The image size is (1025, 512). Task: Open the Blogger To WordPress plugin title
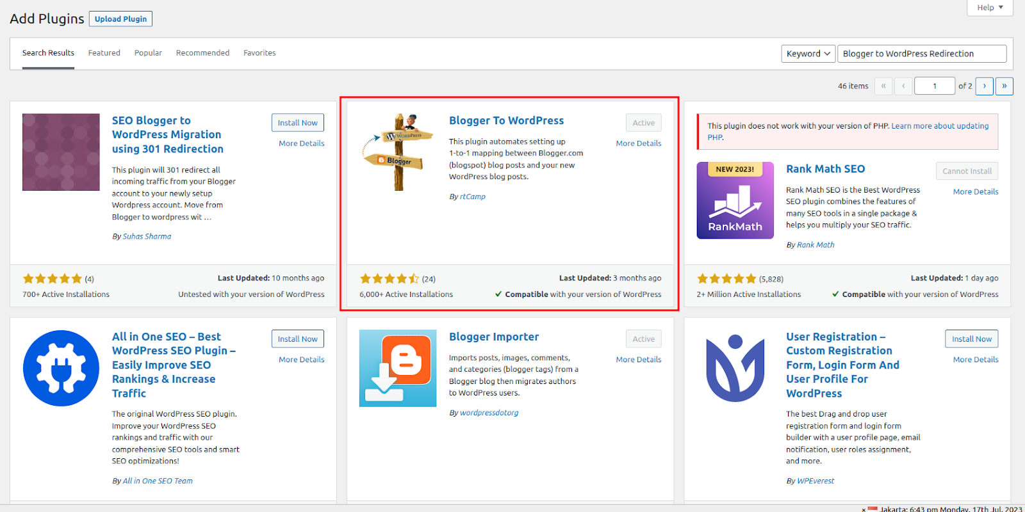point(506,120)
